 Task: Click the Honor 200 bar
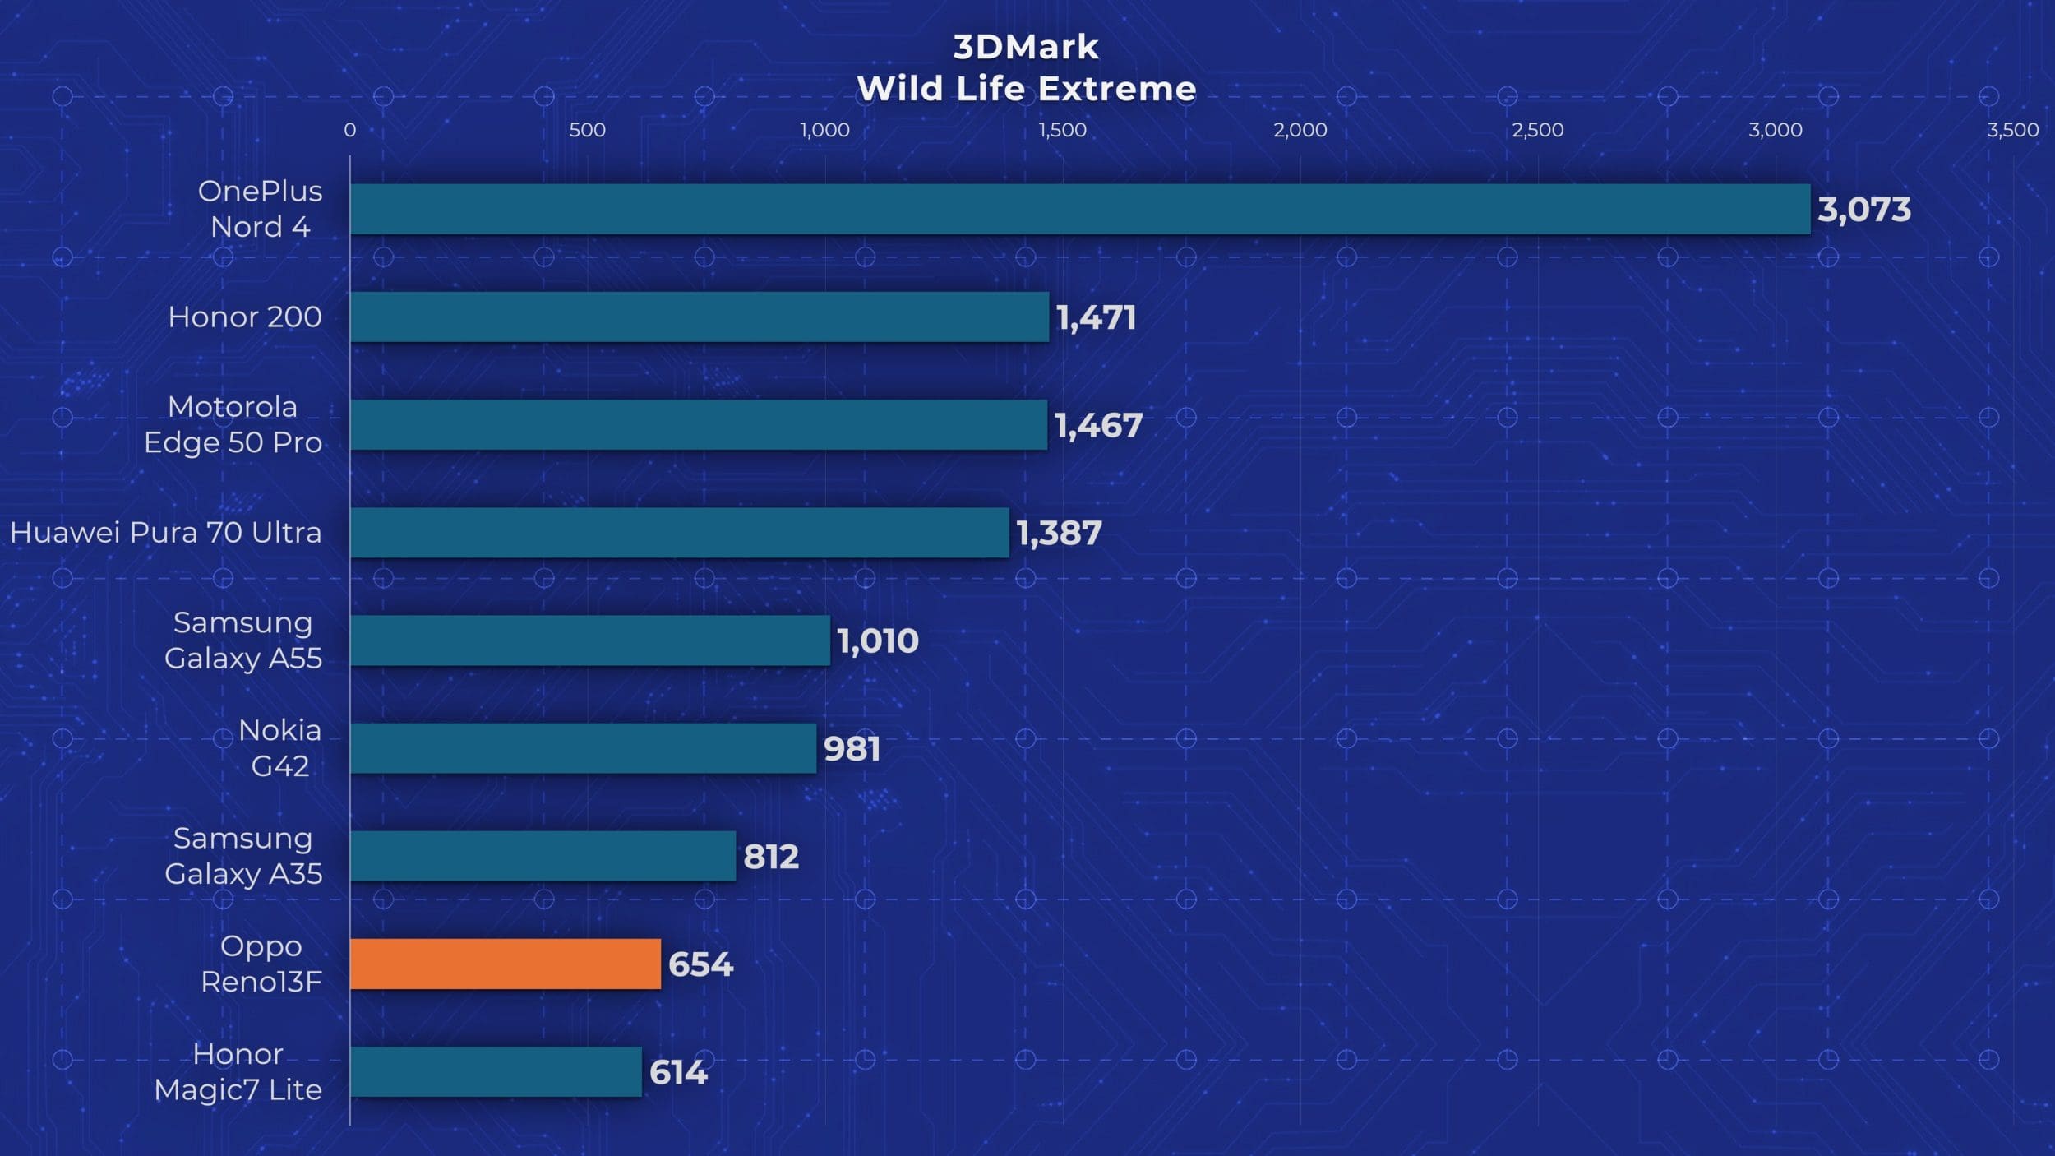(x=700, y=317)
